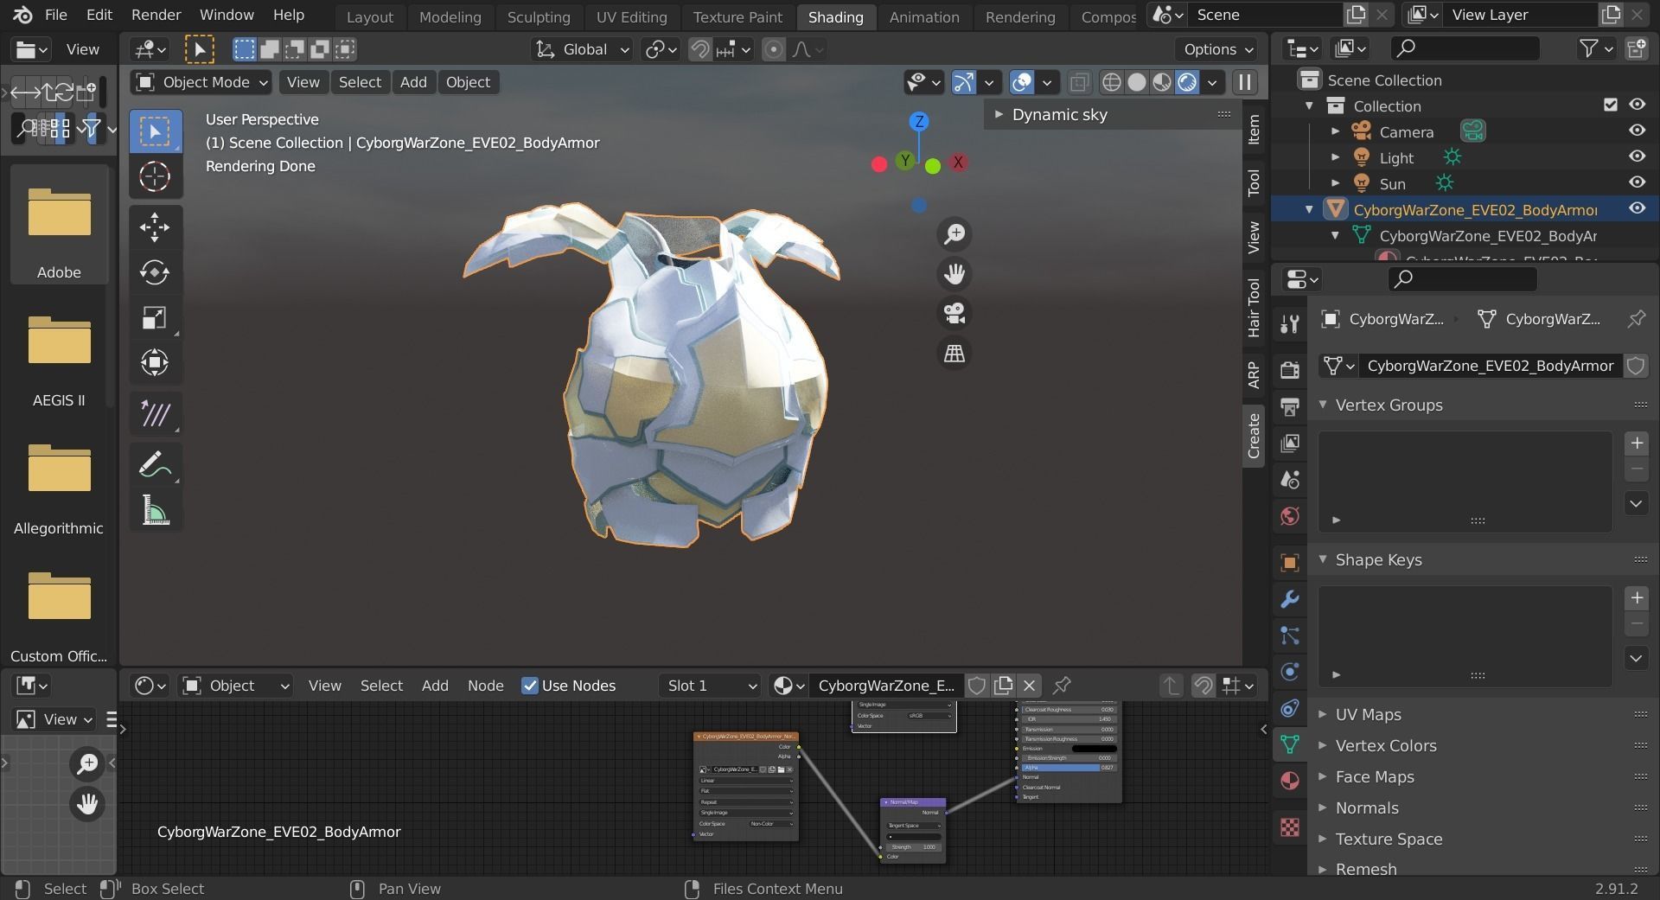Create a new scene with the Scene copy button
Image resolution: width=1660 pixels, height=900 pixels.
tap(1356, 15)
